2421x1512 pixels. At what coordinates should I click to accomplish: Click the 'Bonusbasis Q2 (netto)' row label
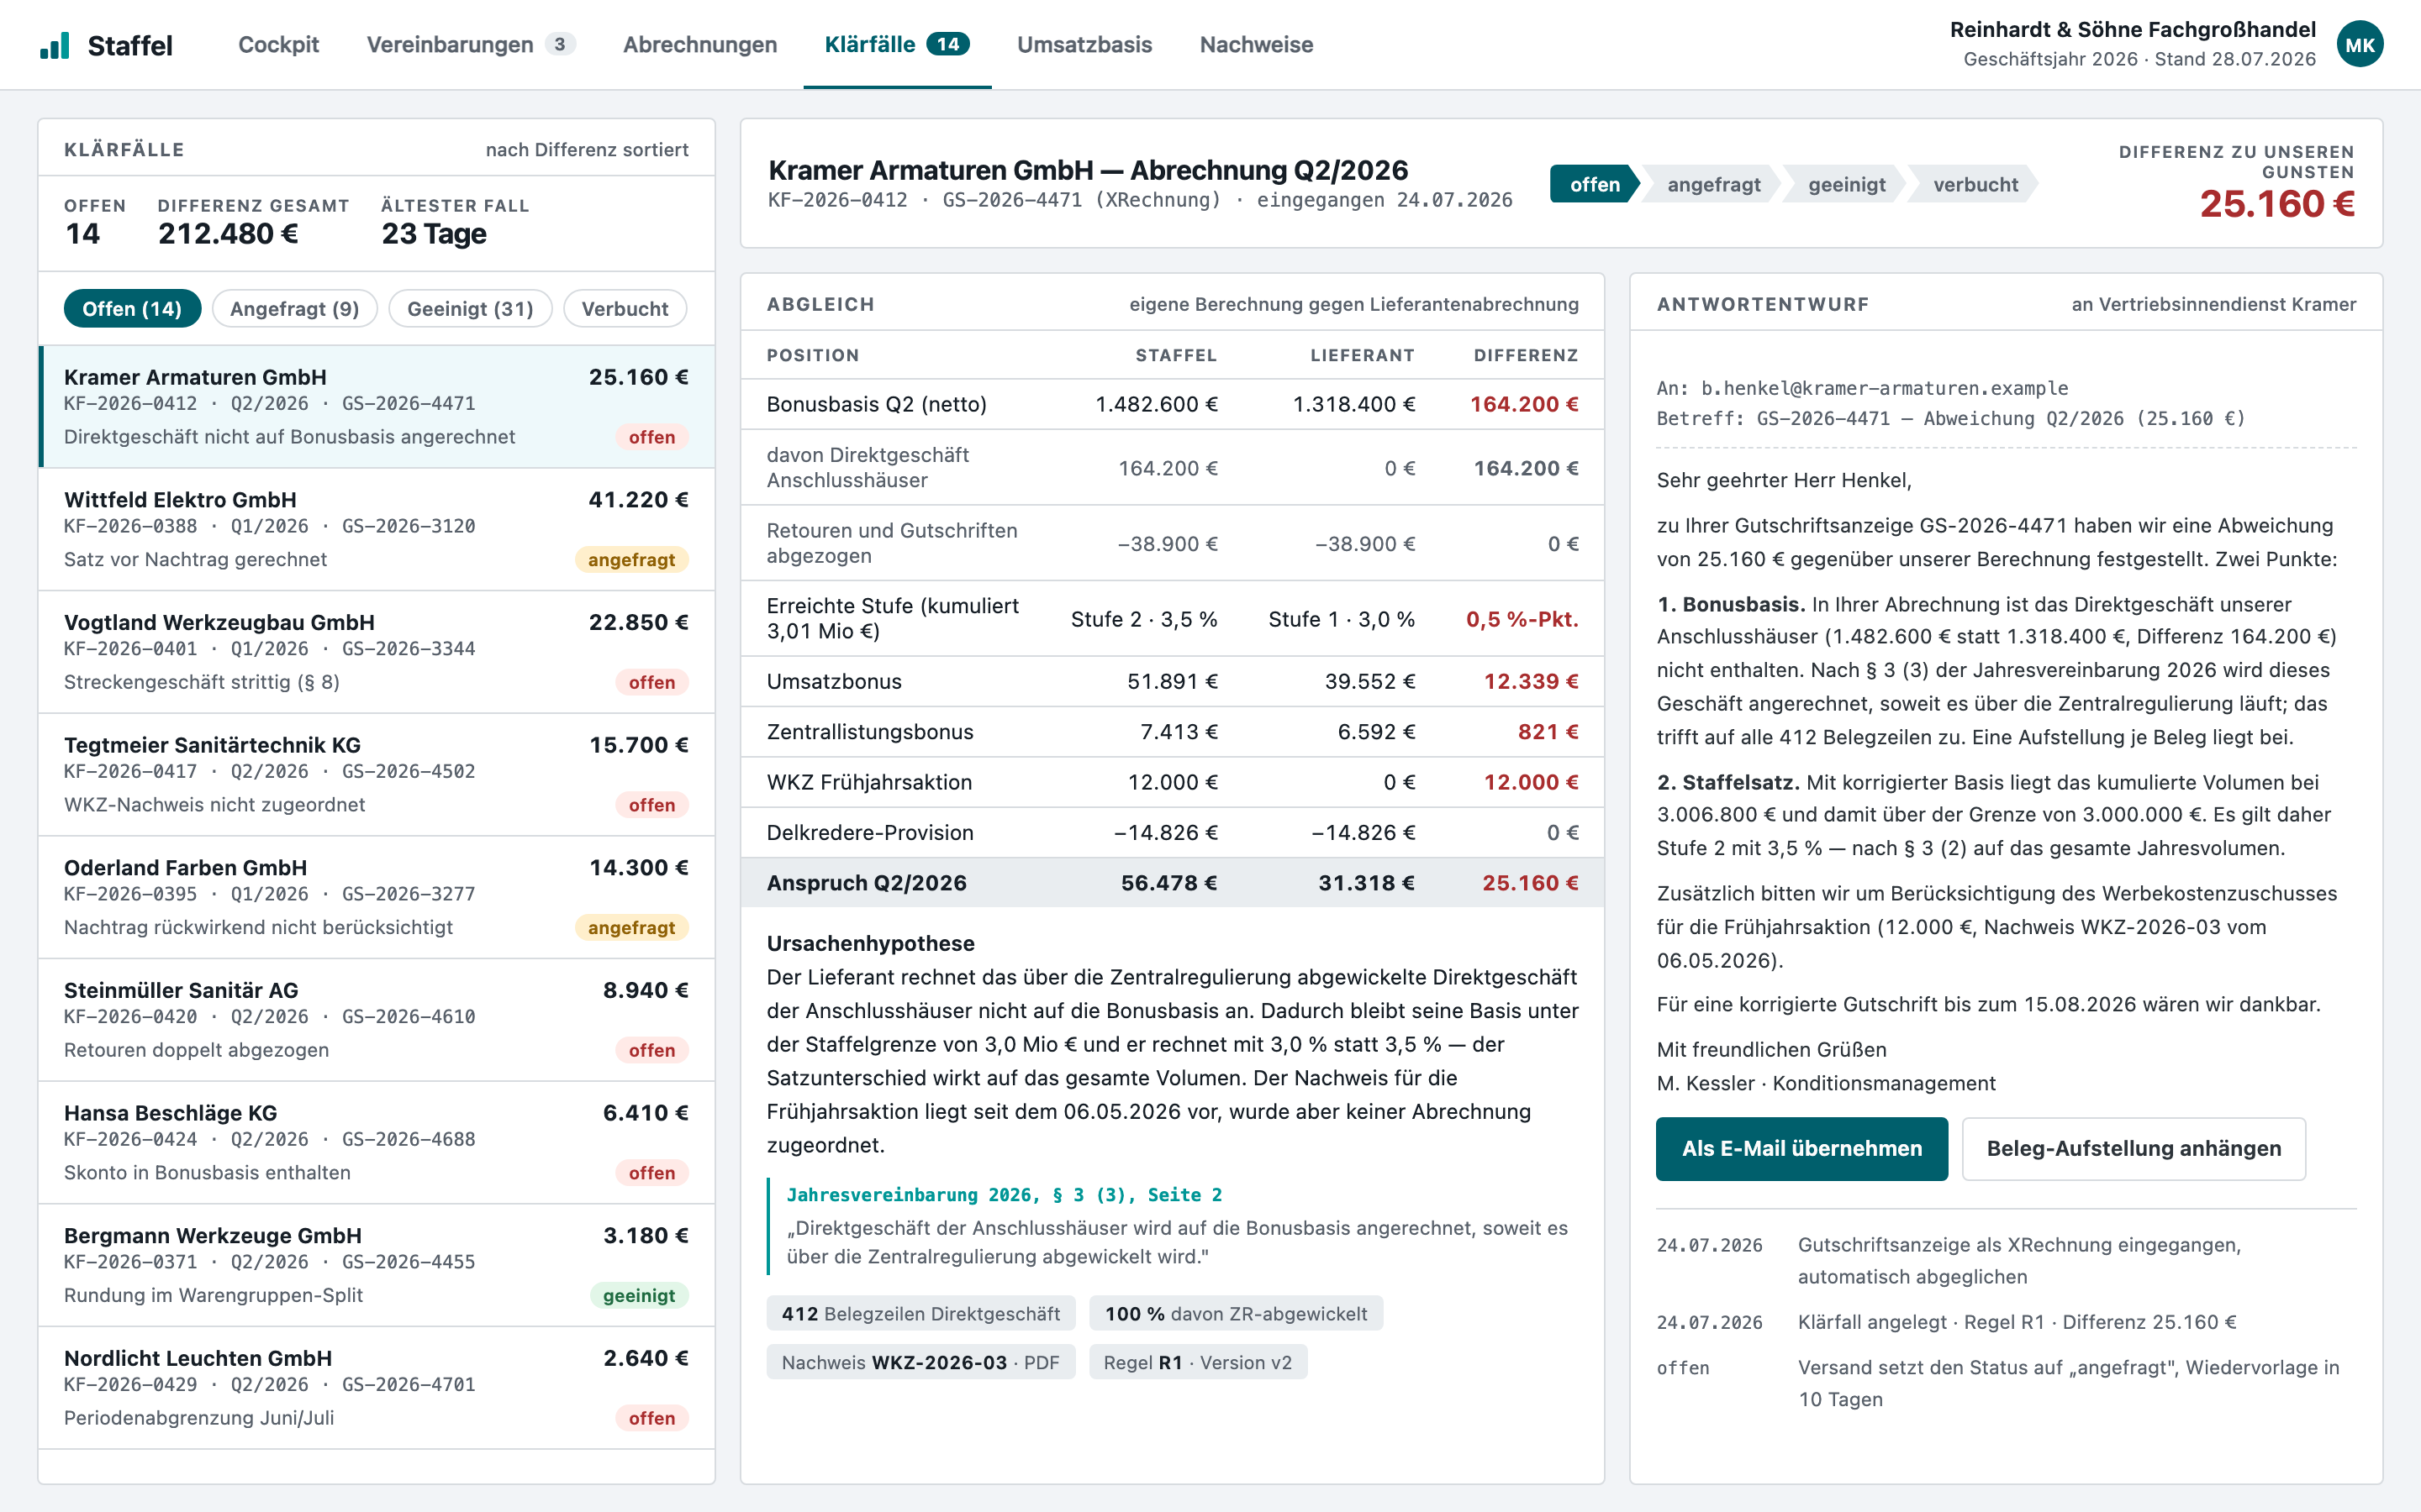point(877,404)
